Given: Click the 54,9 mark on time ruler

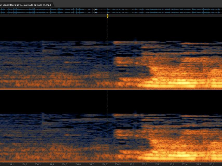Looking at the screenshot, I should tap(118, 164).
